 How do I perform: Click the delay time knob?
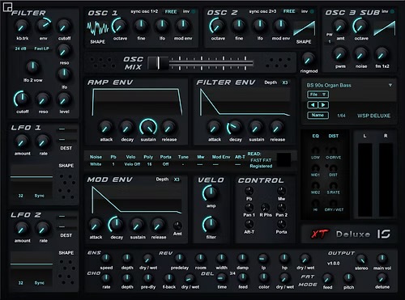(x=222, y=277)
